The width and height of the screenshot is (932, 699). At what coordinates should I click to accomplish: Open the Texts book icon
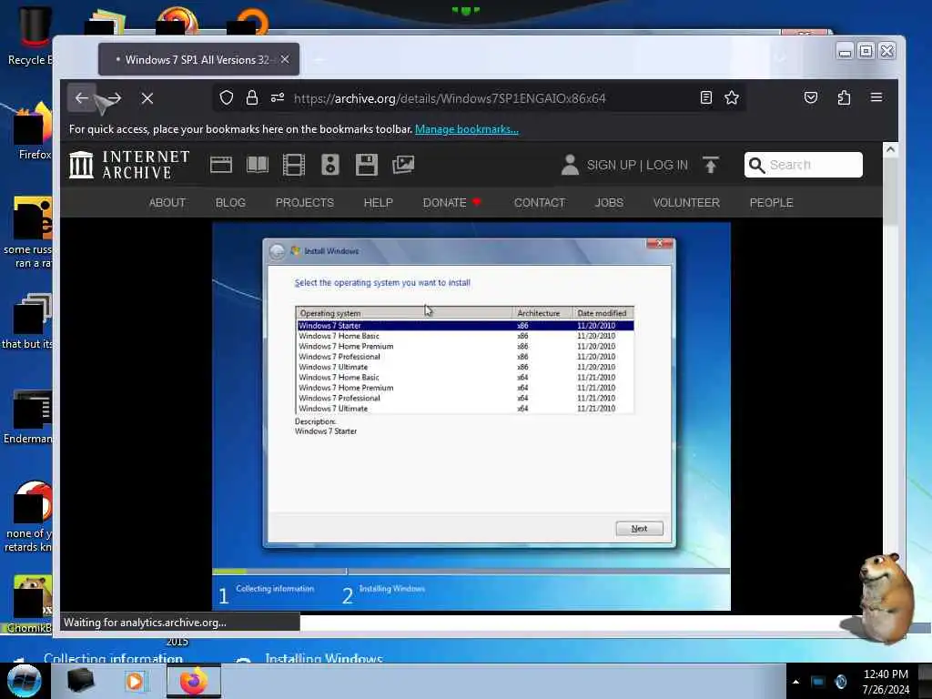[258, 165]
